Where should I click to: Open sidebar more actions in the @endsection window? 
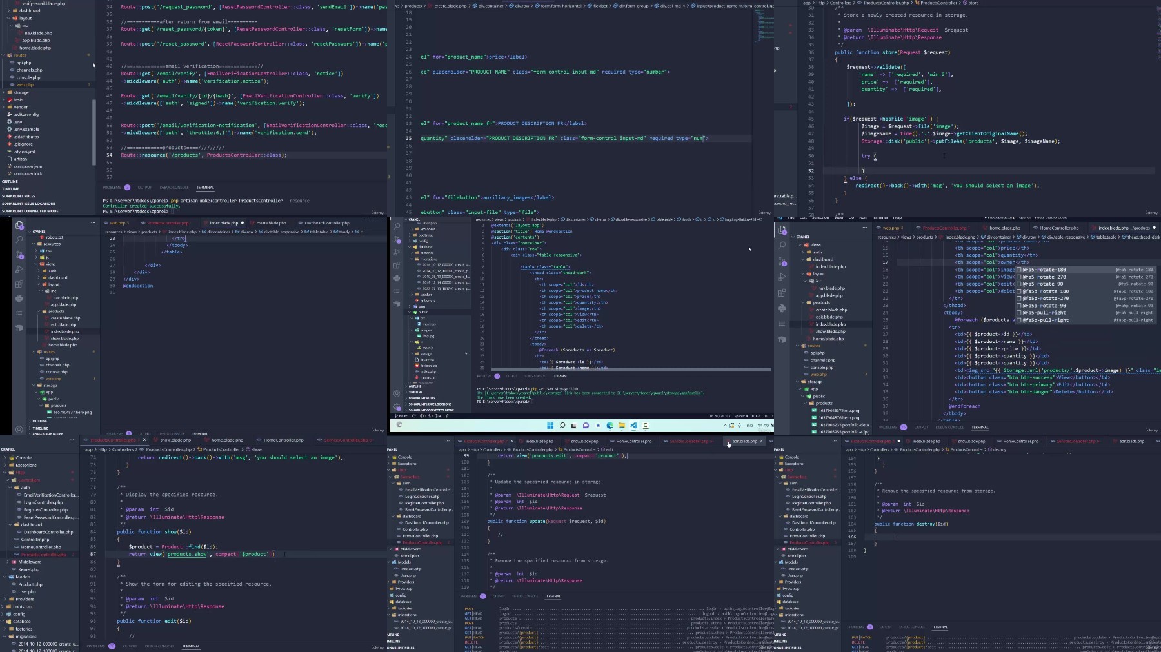click(x=93, y=223)
